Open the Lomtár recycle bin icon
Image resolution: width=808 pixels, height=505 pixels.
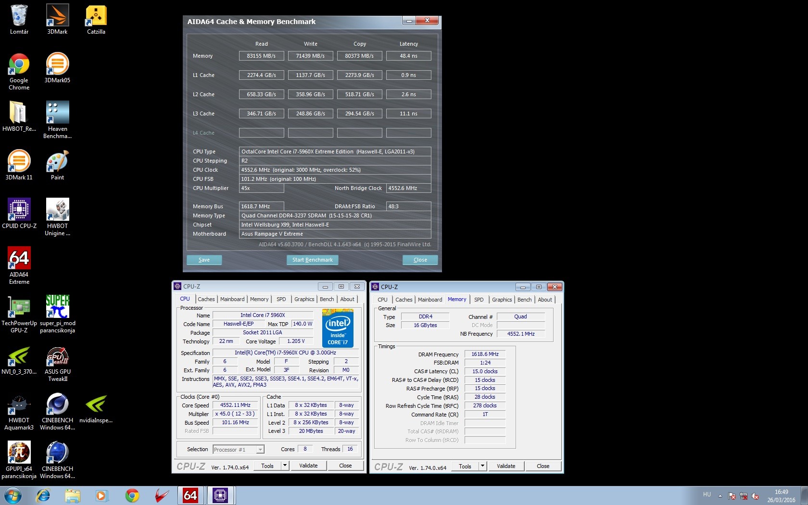tap(19, 19)
